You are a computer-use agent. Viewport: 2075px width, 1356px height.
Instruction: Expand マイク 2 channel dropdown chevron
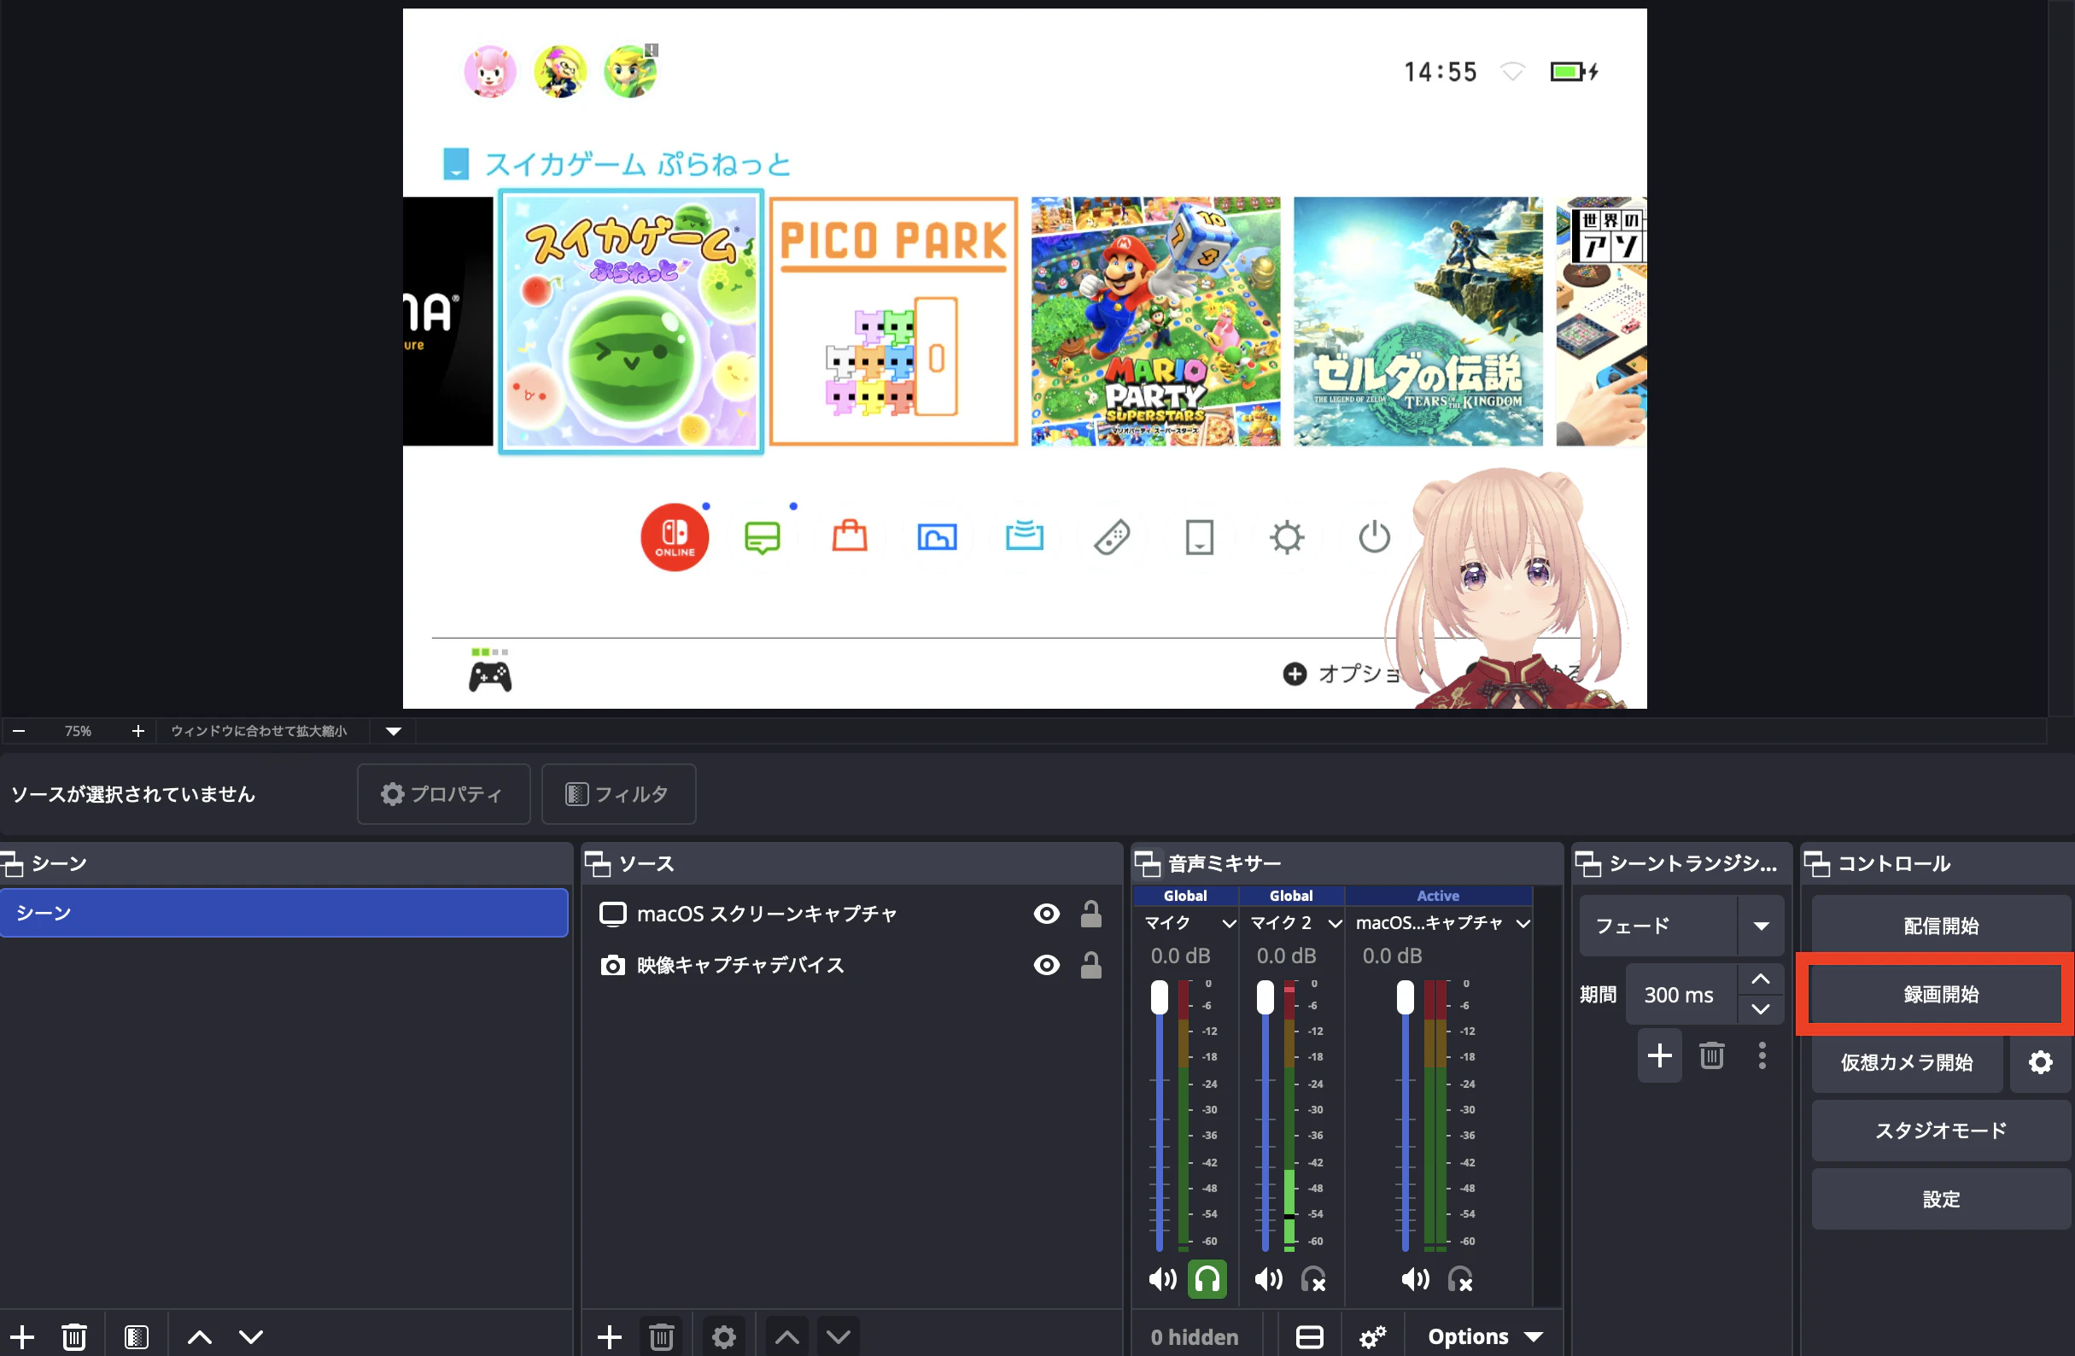point(1335,923)
